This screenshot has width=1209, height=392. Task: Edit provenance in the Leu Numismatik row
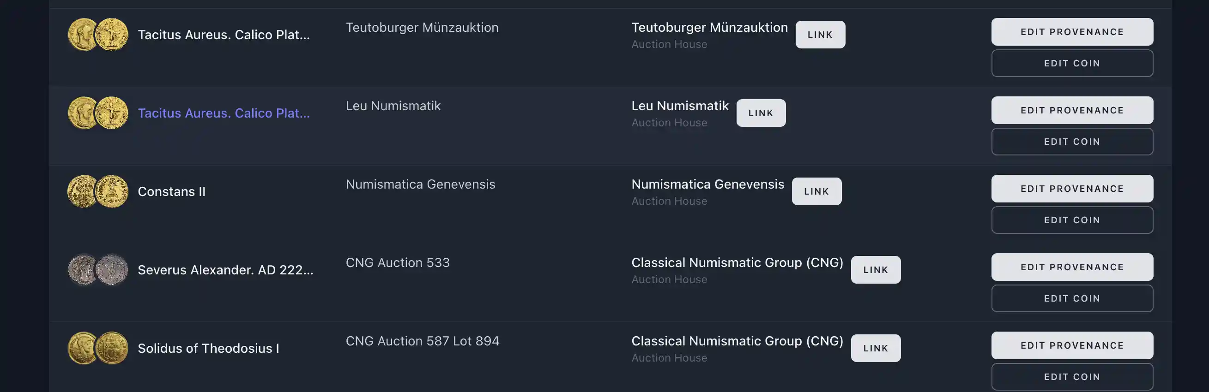point(1072,110)
